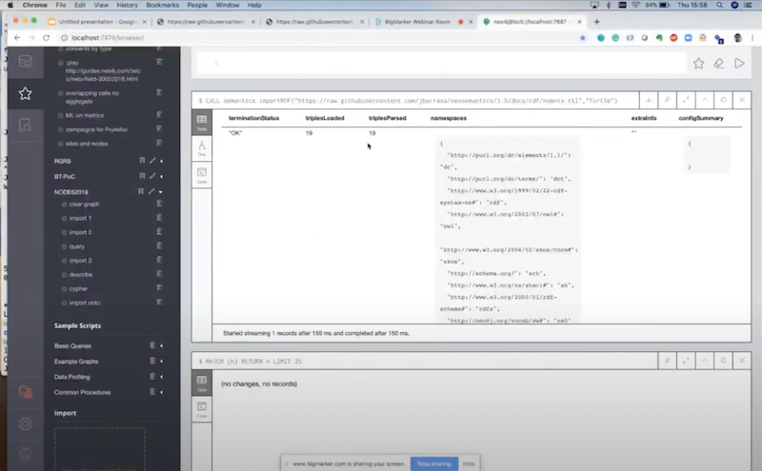Delete the 'ML on metrics' favorite
Screen dimensions: 762x471
click(x=159, y=115)
